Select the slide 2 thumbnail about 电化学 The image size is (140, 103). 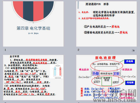pyautogui.click(x=106, y=24)
